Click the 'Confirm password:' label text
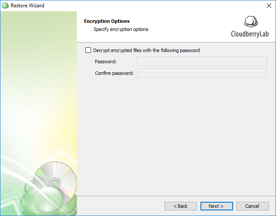Viewport: 276px width, 216px height. [x=114, y=73]
